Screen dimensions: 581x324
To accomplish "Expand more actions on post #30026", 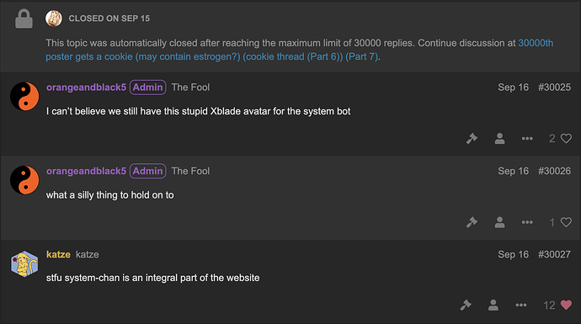I will pyautogui.click(x=527, y=222).
